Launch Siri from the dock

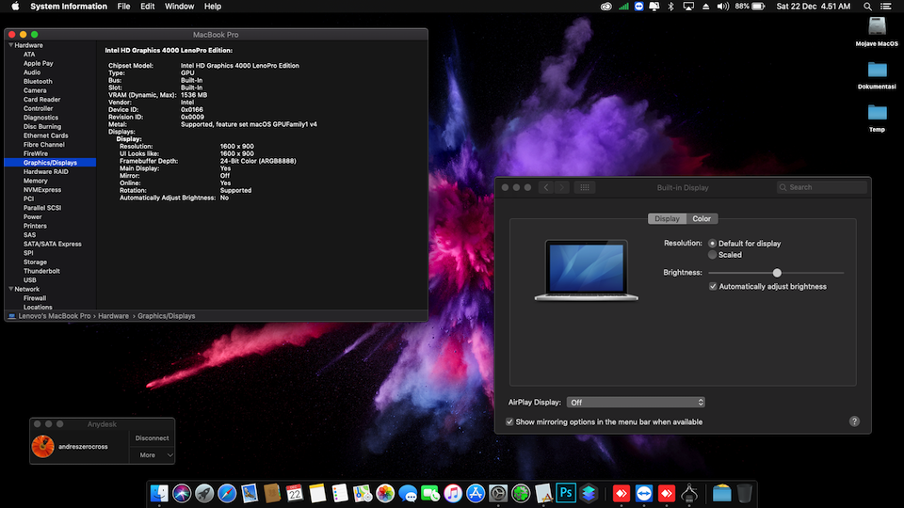click(182, 494)
